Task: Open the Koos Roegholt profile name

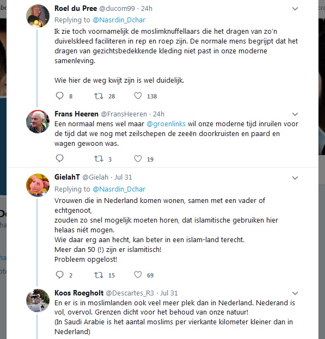Action: point(79,293)
